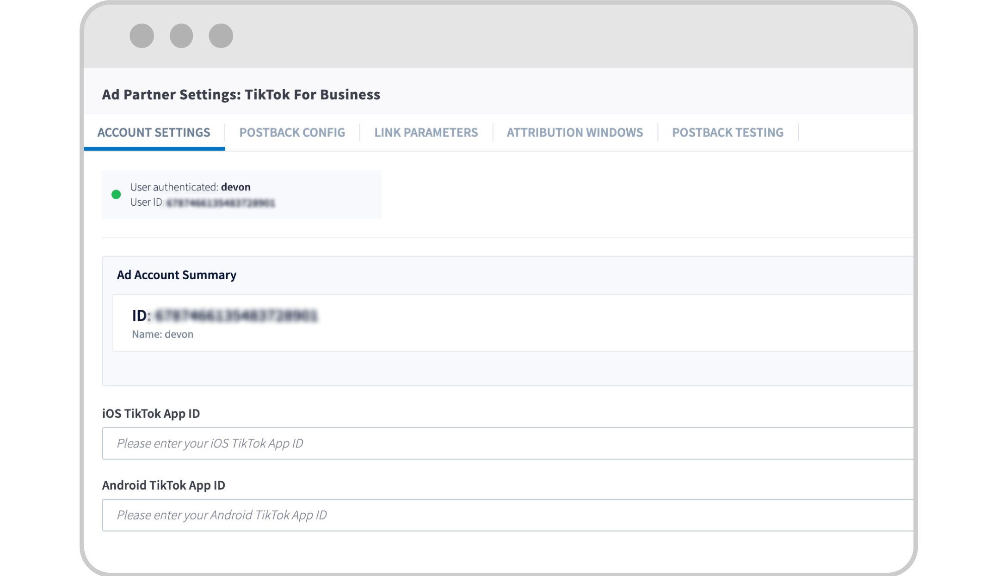Viewport: 999px width, 576px height.
Task: Select the Postback Testing tab
Action: click(x=727, y=133)
